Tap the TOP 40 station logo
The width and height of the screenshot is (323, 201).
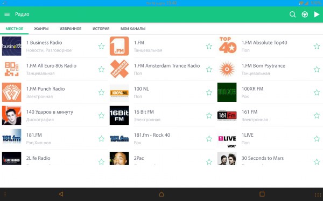point(227,46)
